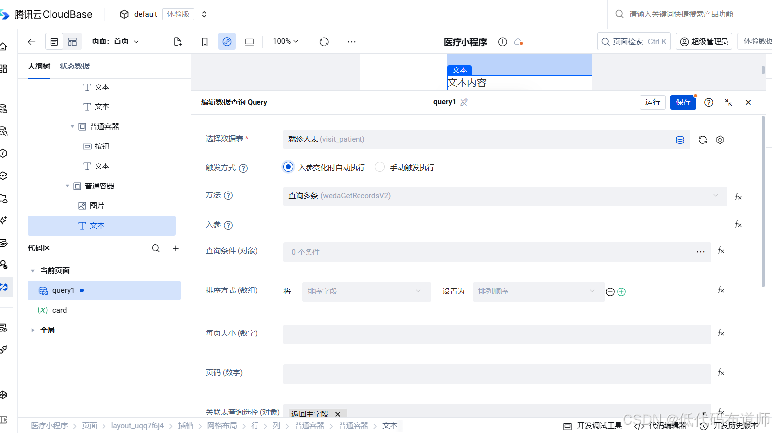Screen dimensions: 772x433
Task: Select 入参变化时自动执行 radio button
Action: coord(288,167)
